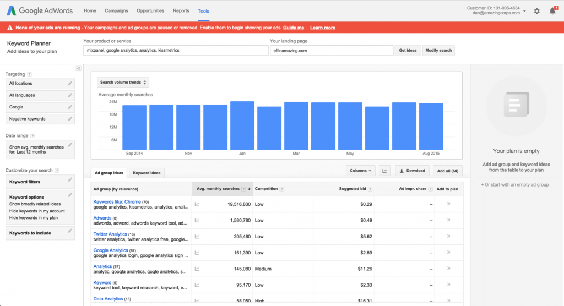Open Competition column help icon
The height and width of the screenshot is (306, 564).
(282, 189)
